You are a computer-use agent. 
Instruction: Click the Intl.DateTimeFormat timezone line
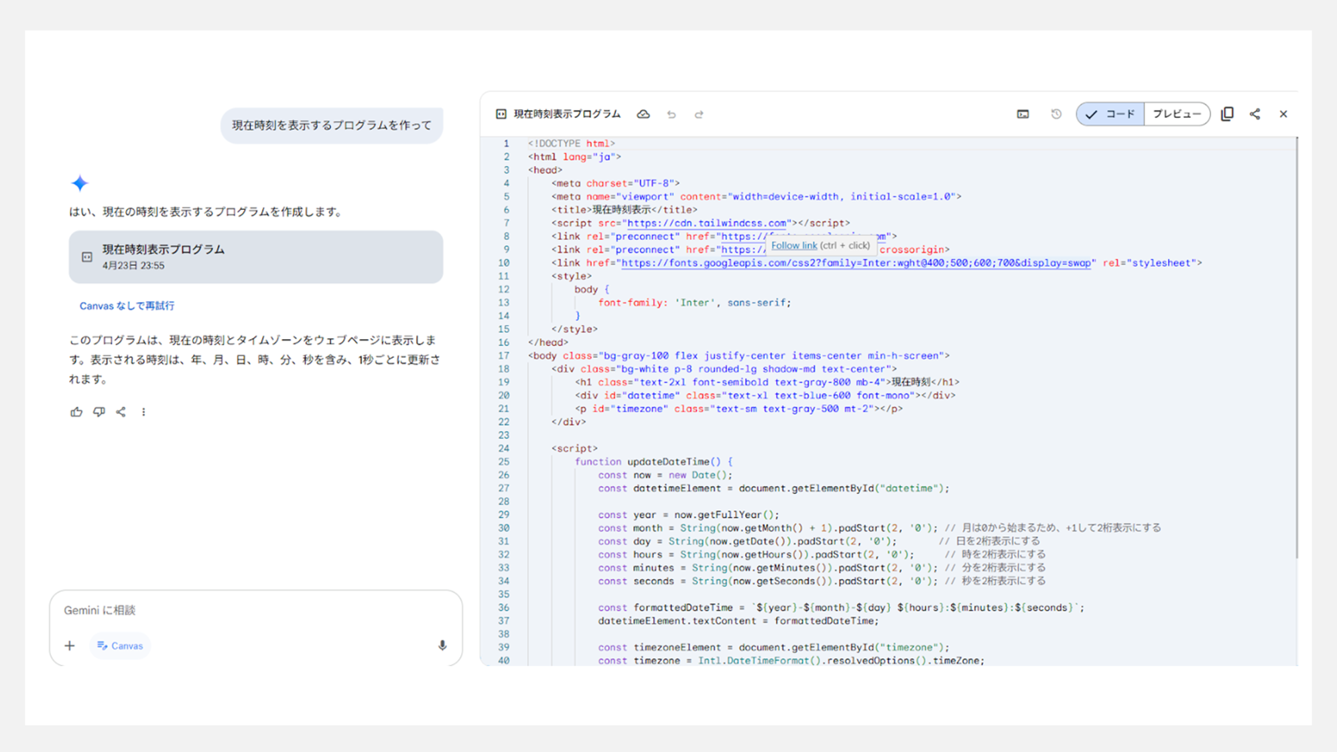[x=791, y=661]
